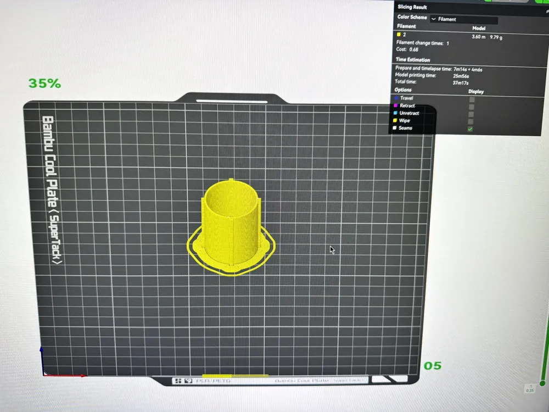
Task: Click the 'Model' column header
Action: (x=479, y=29)
